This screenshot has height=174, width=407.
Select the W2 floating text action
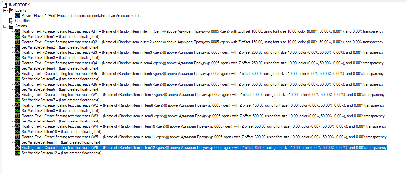click(203, 105)
